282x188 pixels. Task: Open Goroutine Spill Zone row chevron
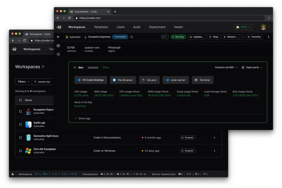pos(214,138)
